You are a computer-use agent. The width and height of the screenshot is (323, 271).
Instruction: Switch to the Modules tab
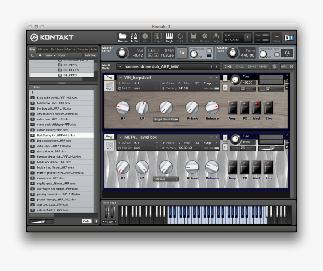83,50
